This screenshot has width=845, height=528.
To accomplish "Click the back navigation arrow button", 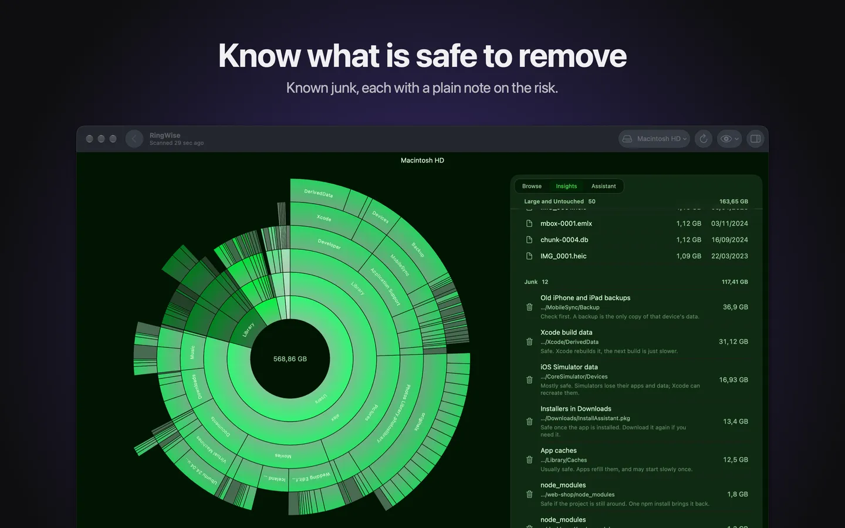I will [x=134, y=139].
